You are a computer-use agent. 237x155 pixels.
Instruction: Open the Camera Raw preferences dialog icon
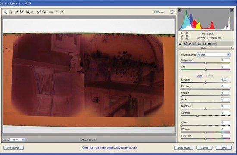coord(51,12)
